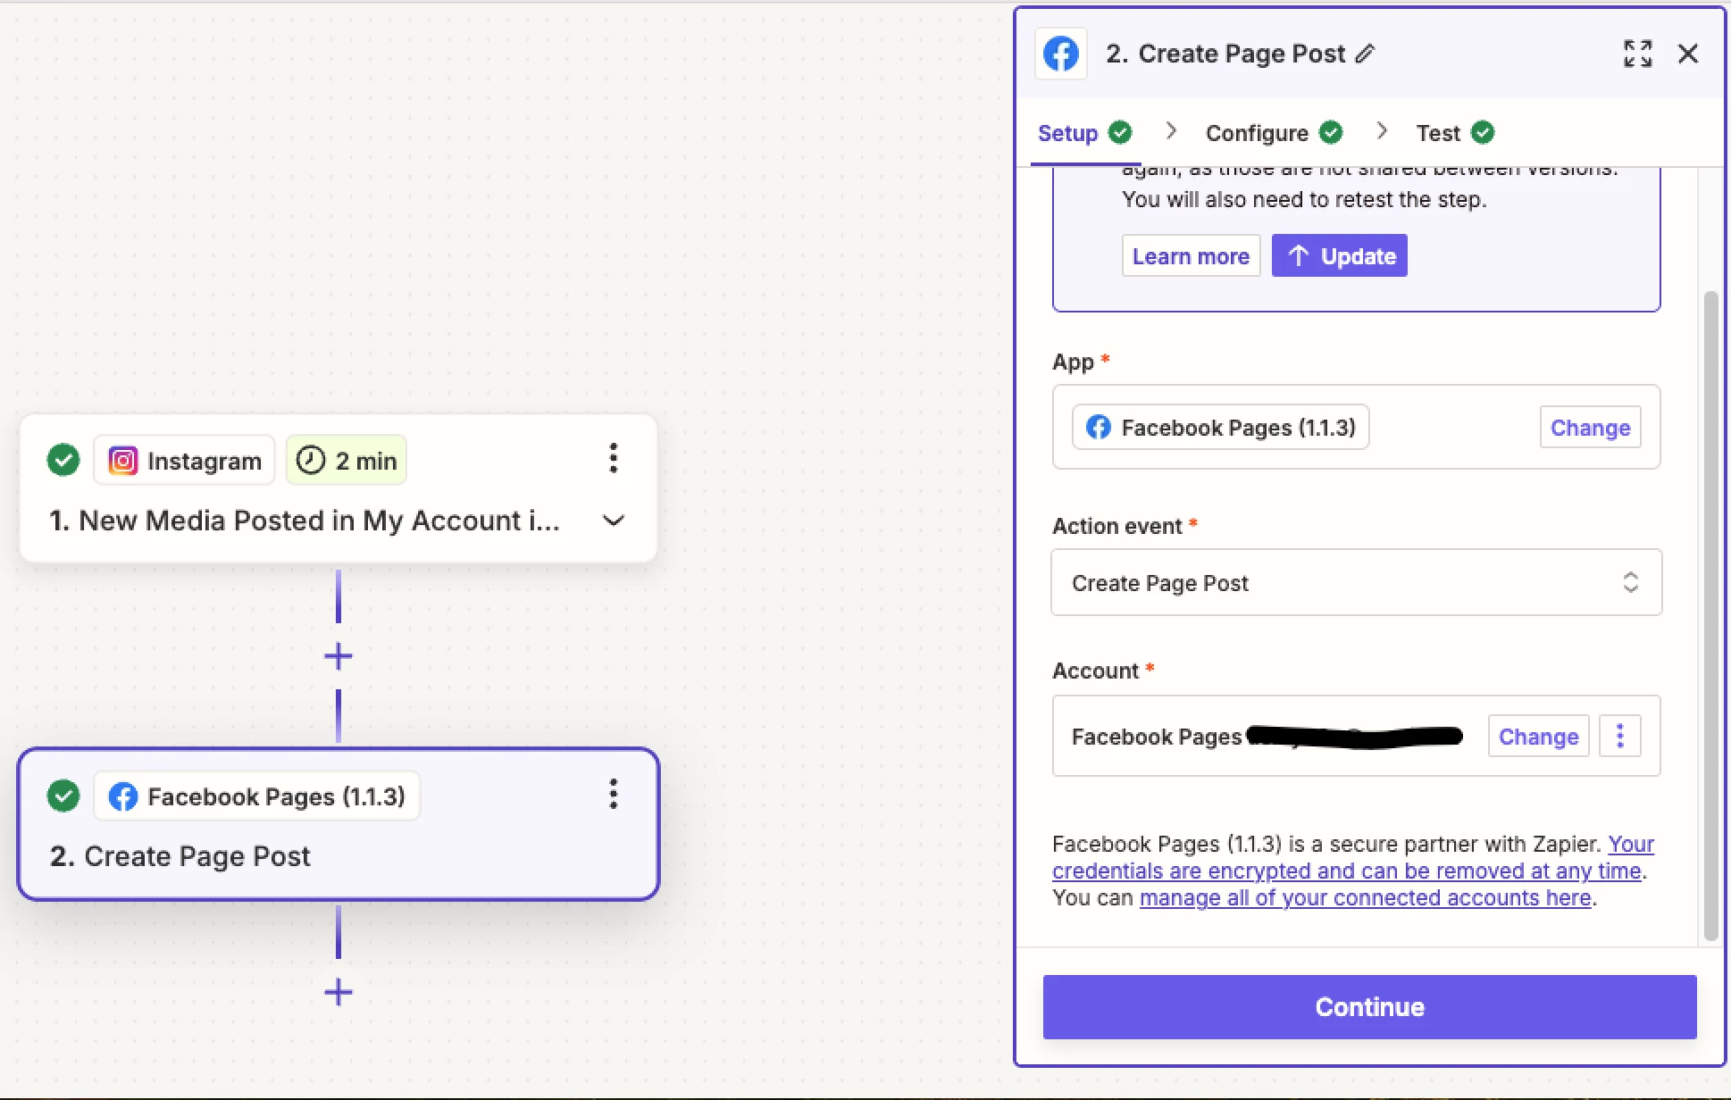
Task: Click the 2 min polling interval badge
Action: [x=347, y=461]
